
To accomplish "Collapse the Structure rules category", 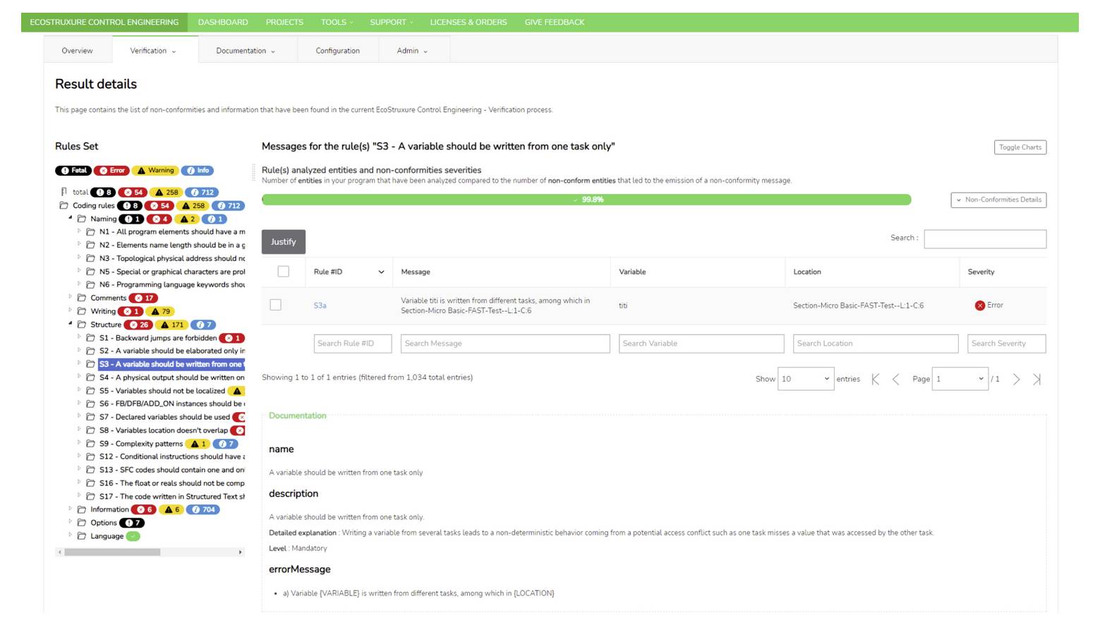I will coord(70,324).
